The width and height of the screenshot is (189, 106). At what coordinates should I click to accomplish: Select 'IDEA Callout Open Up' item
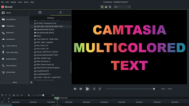click(50, 65)
